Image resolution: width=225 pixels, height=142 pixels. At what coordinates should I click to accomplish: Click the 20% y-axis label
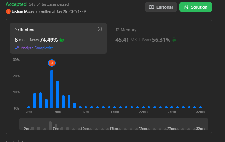16,76
